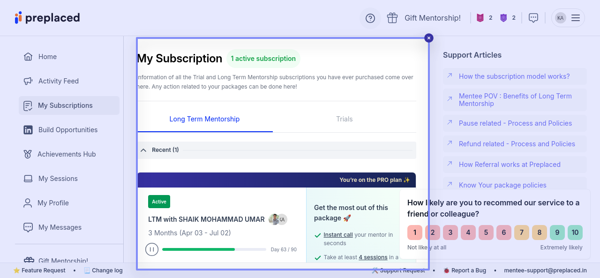Viewport: 600px width, 278px height.
Task: Choose rating 1 on recommendation scale
Action: pos(415,233)
